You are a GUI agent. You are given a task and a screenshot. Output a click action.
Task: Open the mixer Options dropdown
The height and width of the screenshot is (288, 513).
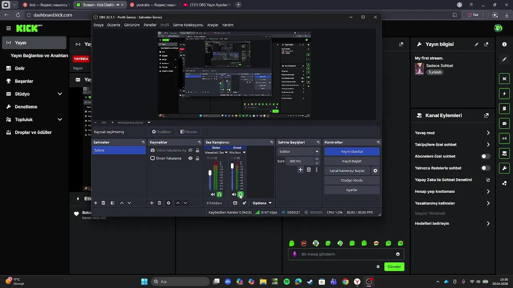262,203
